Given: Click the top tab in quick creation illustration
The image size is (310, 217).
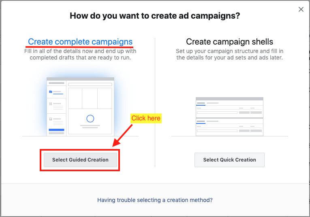Looking at the screenshot, I should [201, 104].
